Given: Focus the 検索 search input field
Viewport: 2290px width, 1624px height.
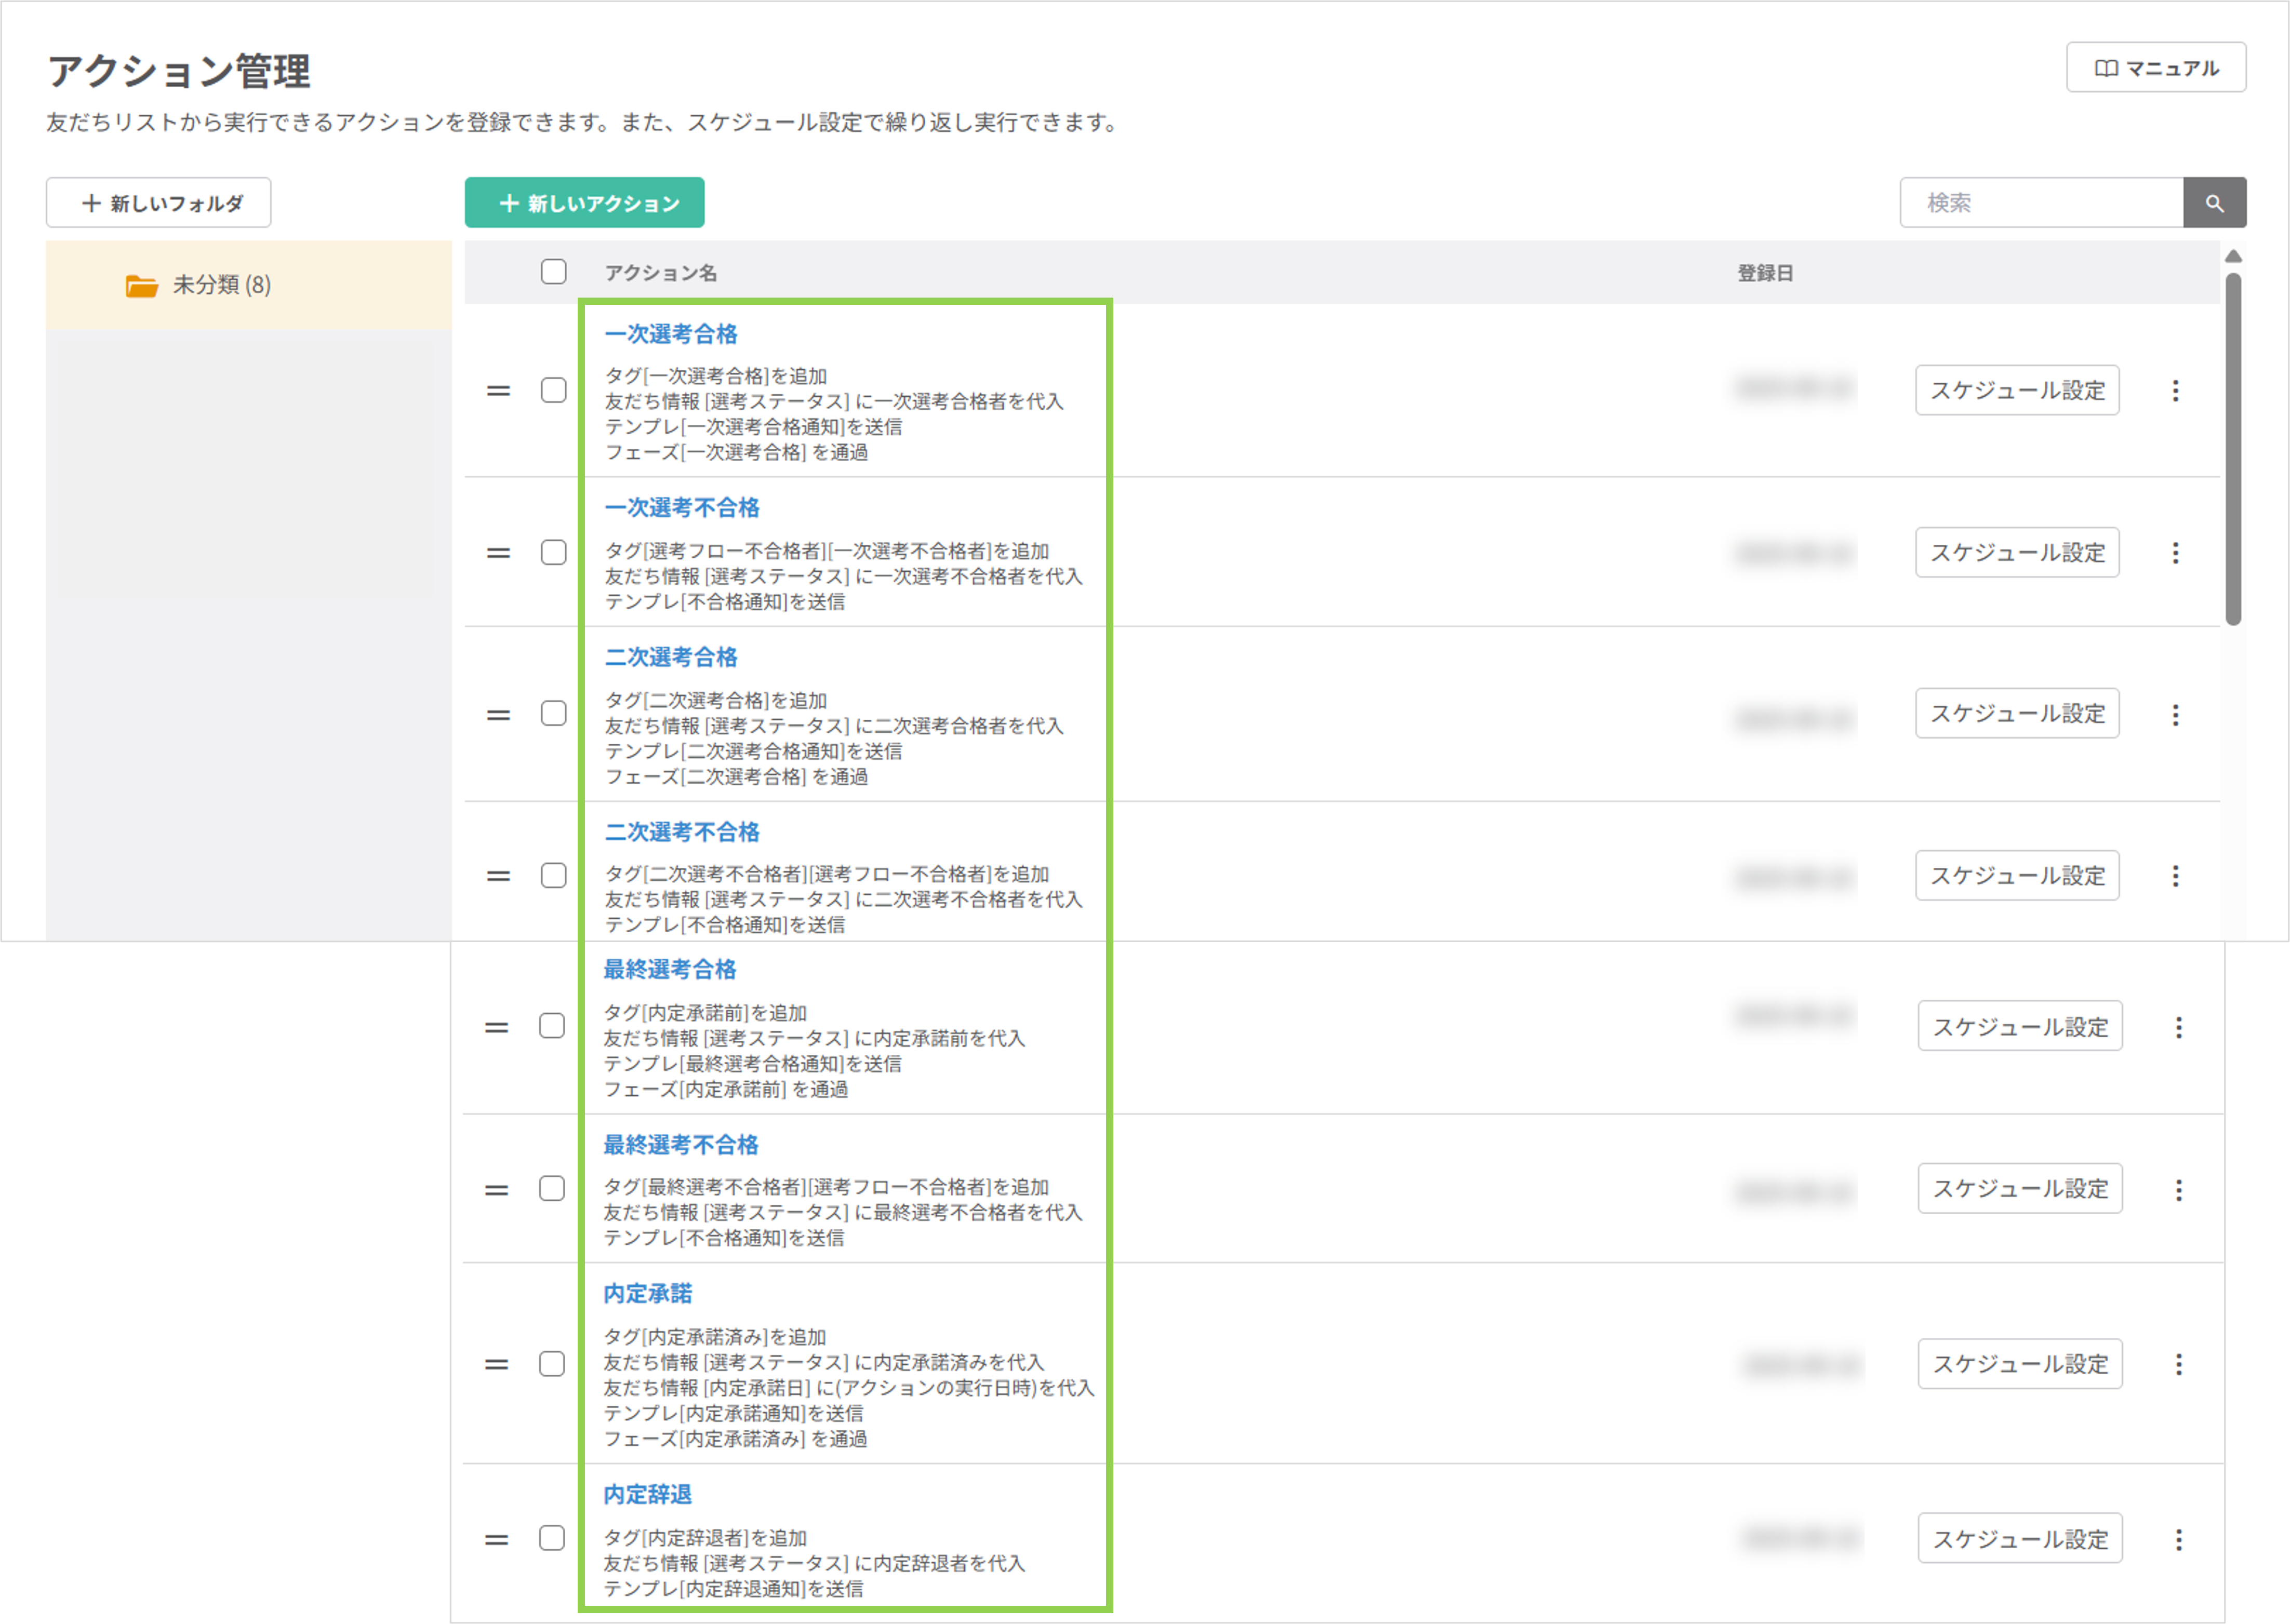Looking at the screenshot, I should pyautogui.click(x=2041, y=203).
